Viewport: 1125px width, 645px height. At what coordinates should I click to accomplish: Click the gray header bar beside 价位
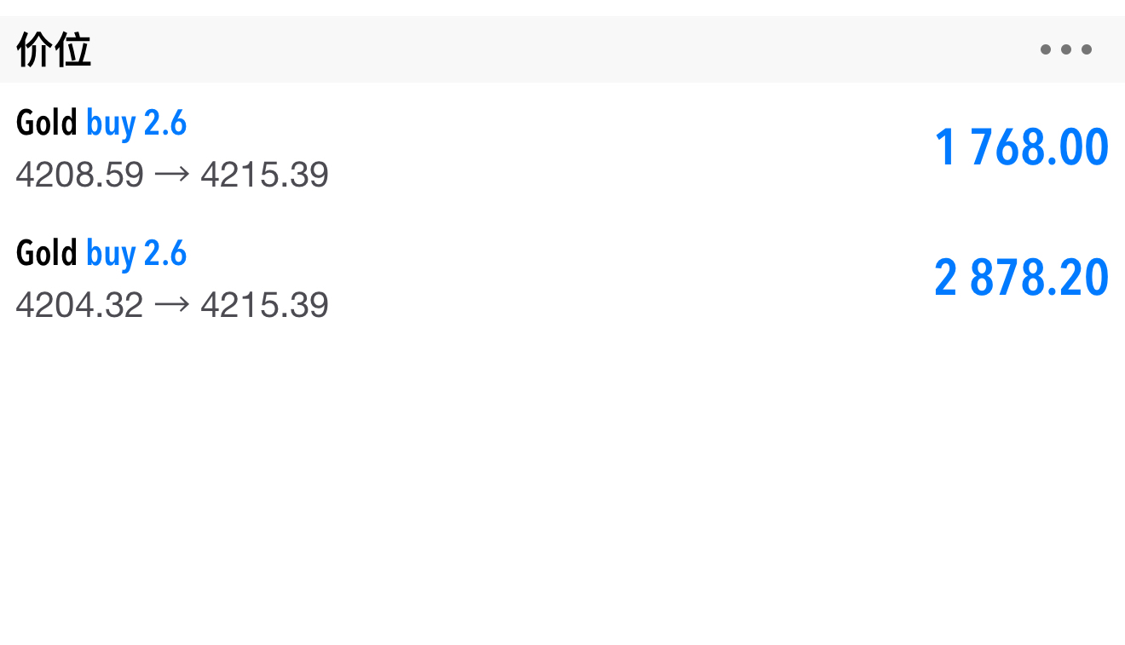pyautogui.click(x=562, y=49)
